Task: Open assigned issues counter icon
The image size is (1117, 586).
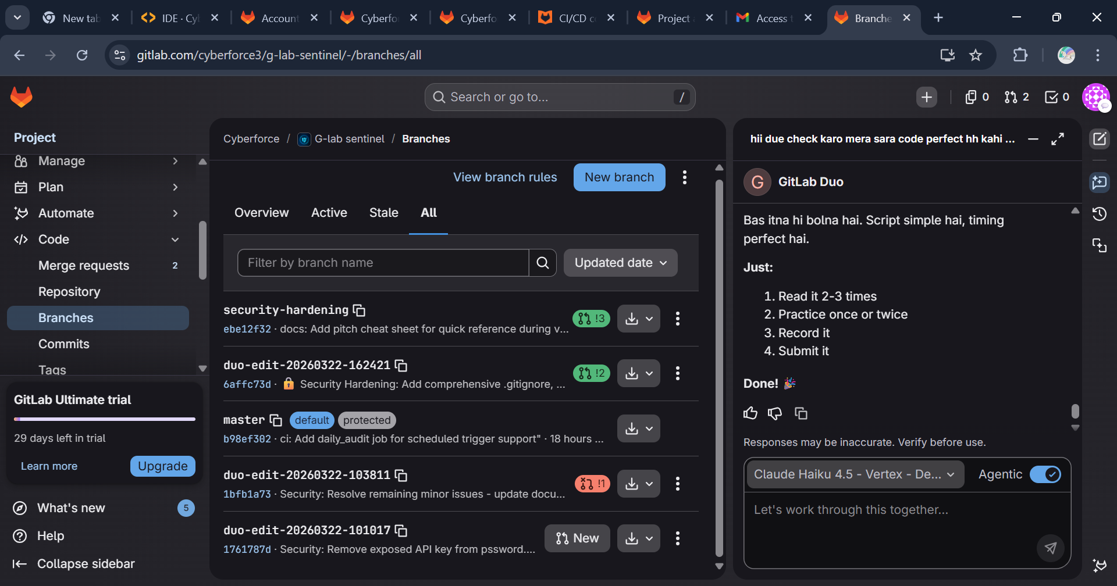Action: click(x=977, y=97)
